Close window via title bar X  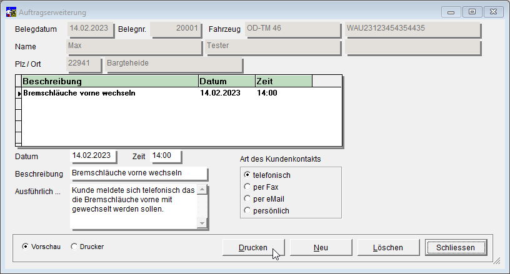[x=493, y=12]
